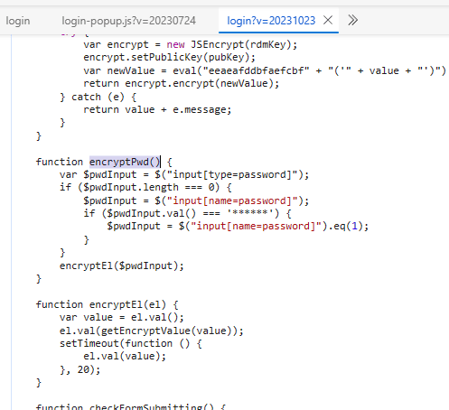
Task: Click the input[type=password] selector line
Action: [x=184, y=174]
